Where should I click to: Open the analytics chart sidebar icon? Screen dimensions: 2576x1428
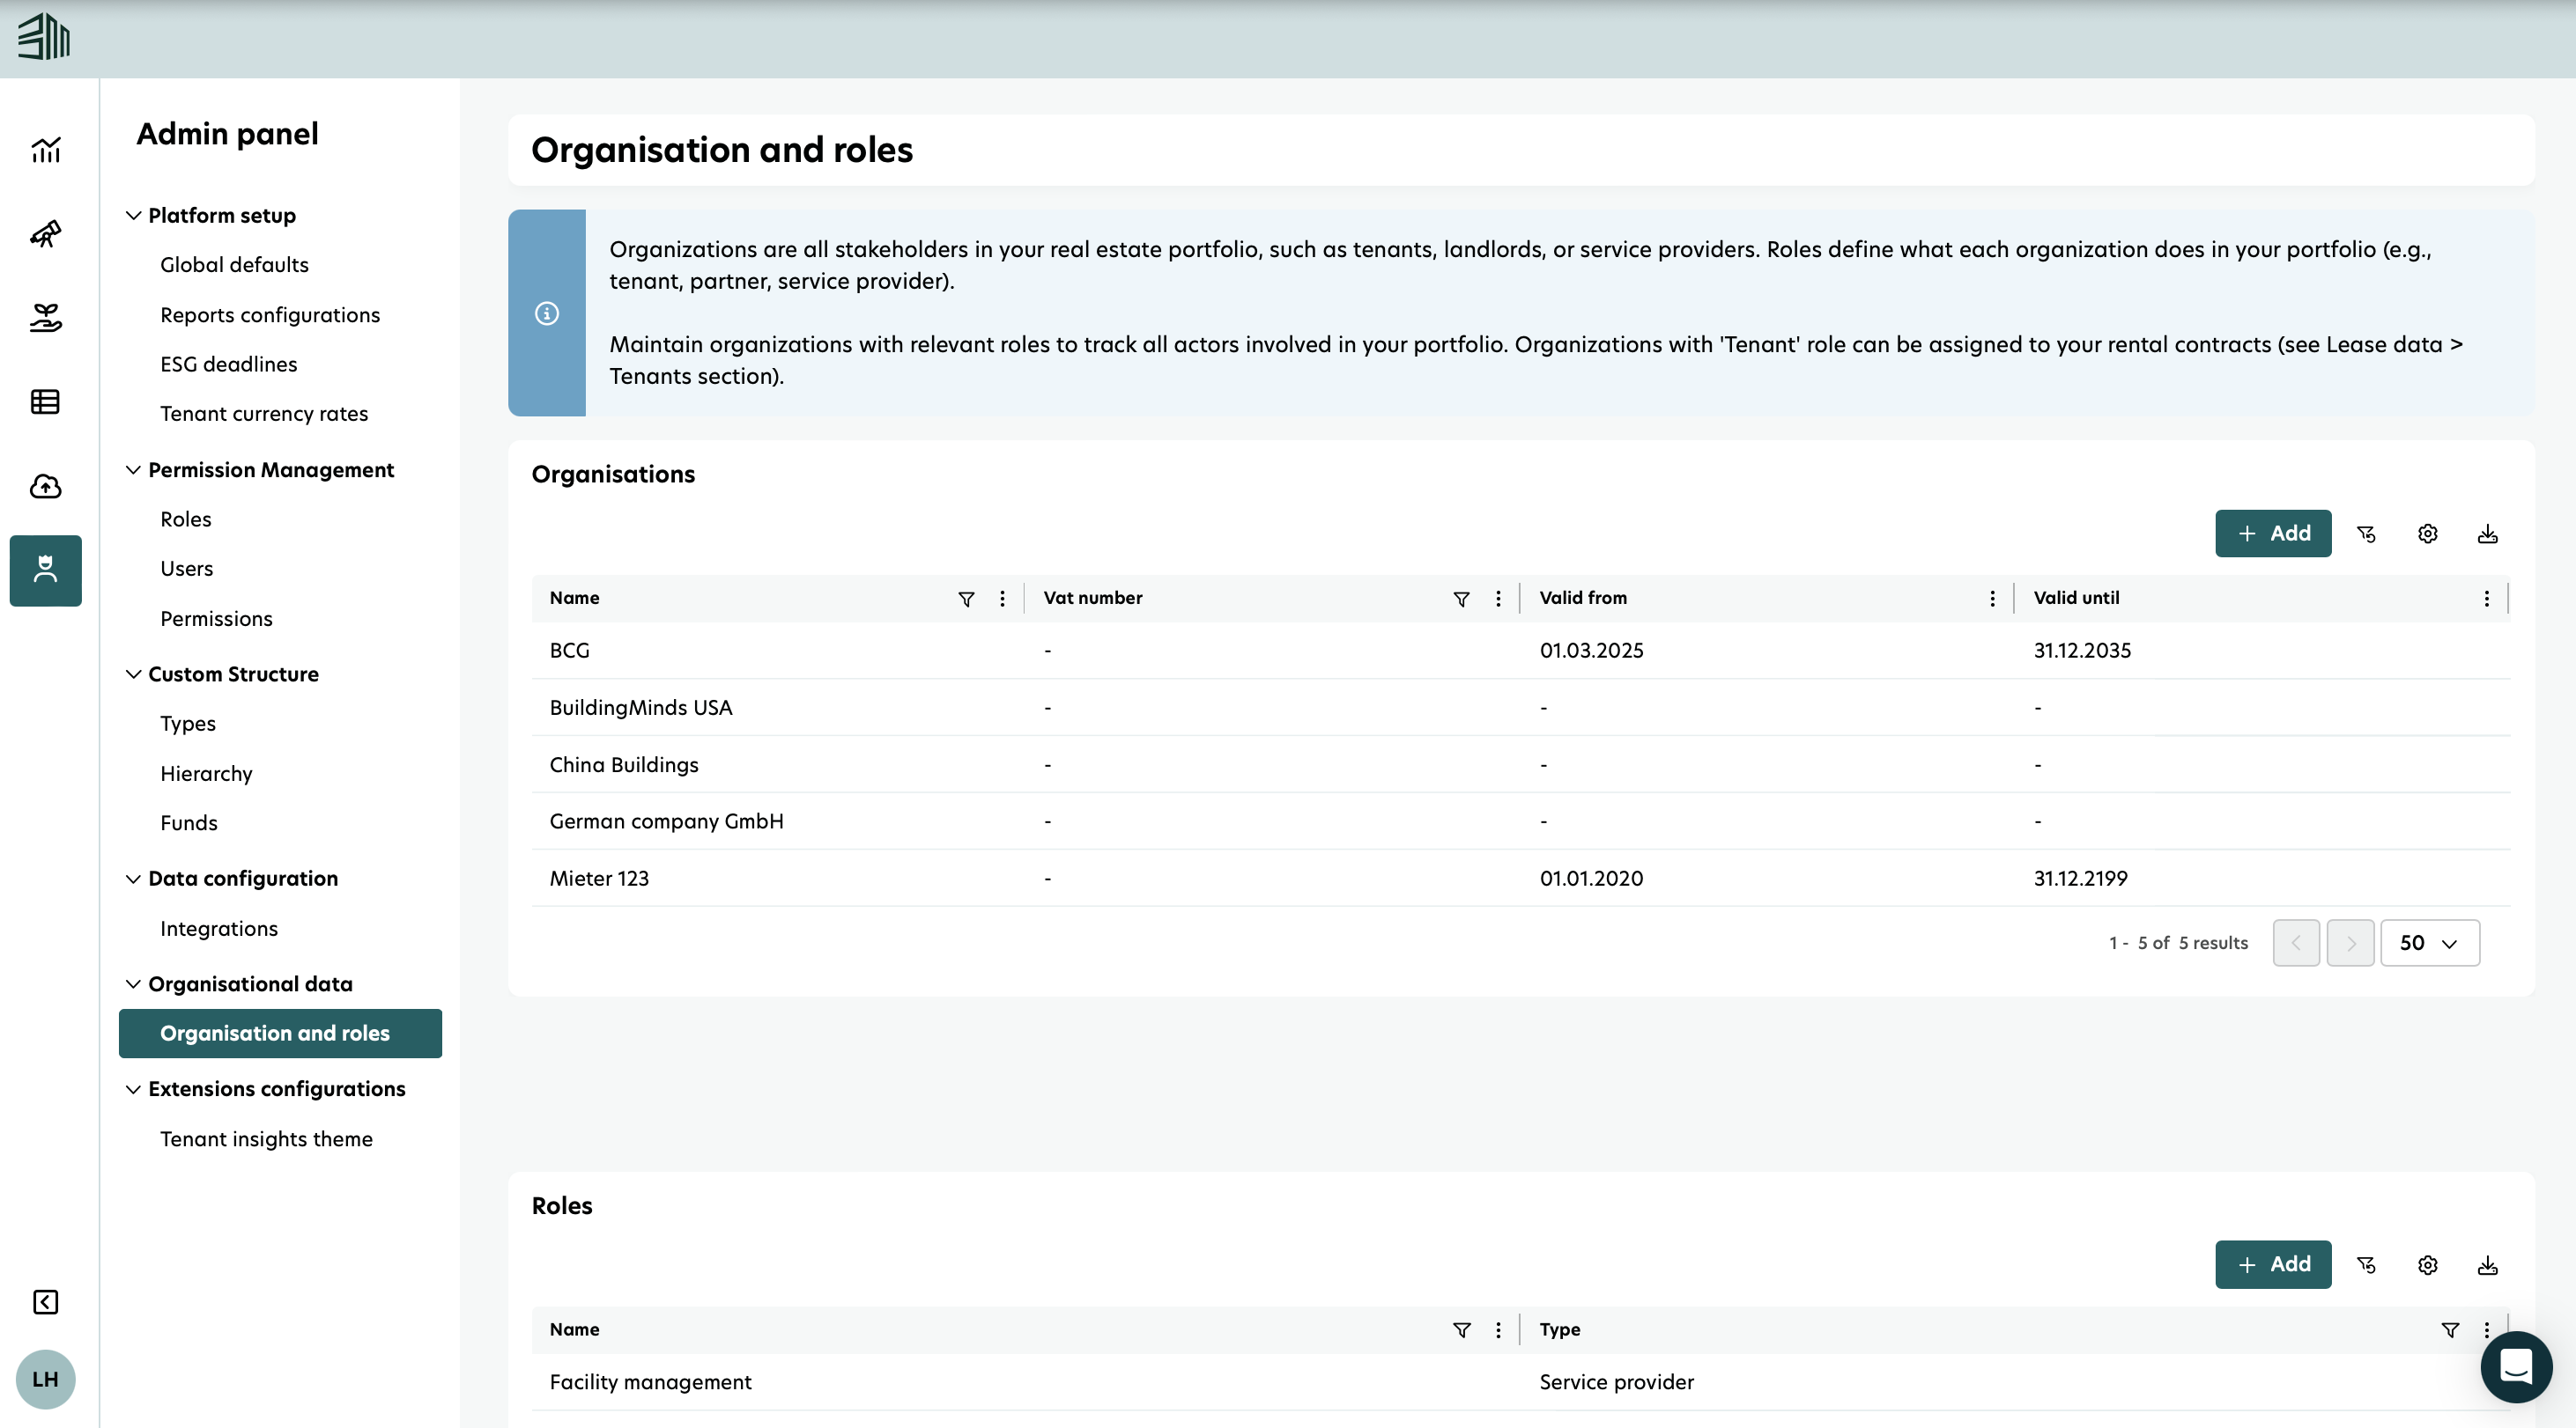pos(46,150)
